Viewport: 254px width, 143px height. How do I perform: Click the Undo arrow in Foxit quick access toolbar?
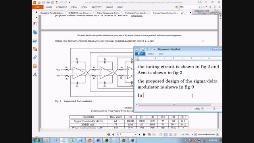[x=62, y=2]
